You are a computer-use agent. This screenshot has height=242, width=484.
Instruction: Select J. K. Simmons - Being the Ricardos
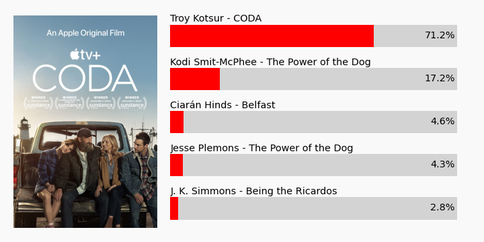pos(253,191)
